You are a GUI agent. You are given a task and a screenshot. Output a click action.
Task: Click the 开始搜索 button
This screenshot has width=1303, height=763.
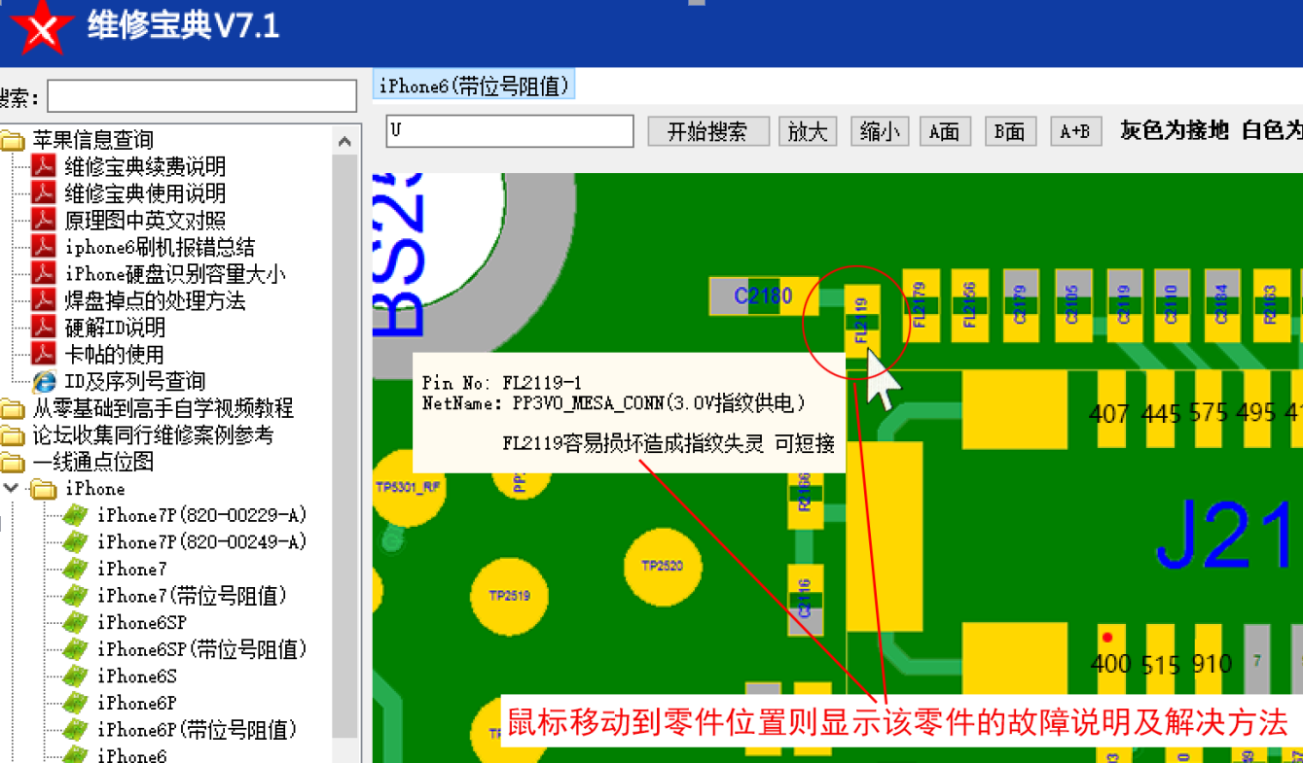[x=707, y=131]
